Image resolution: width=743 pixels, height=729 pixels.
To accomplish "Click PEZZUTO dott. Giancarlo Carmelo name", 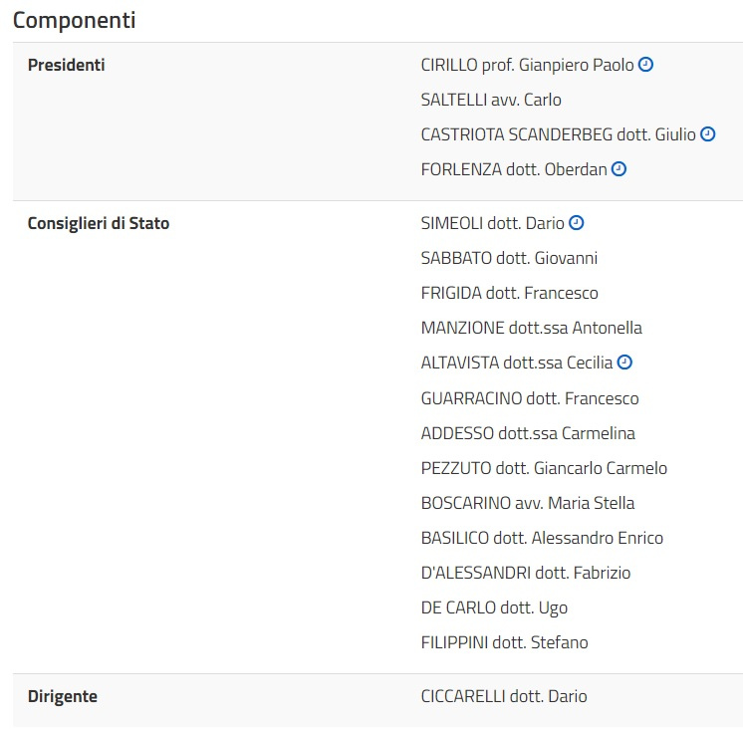I will coord(544,468).
